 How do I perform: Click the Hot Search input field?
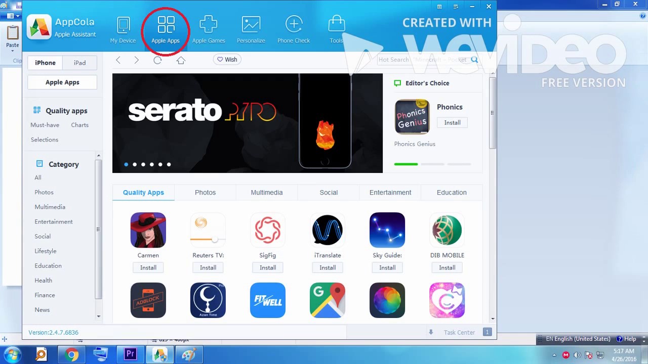(x=423, y=60)
